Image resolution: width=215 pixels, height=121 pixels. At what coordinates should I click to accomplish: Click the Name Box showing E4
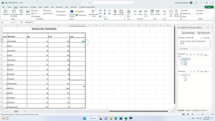(6, 22)
